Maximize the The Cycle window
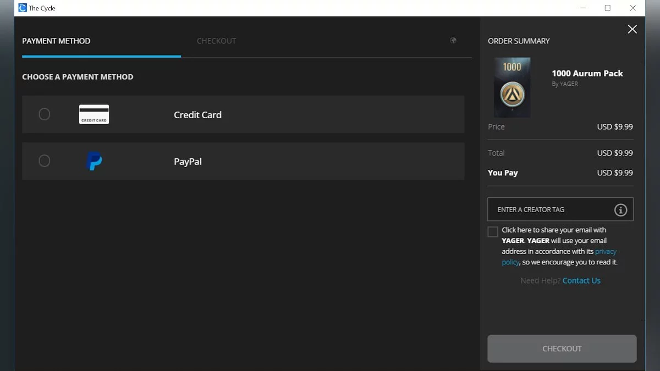660x371 pixels. pyautogui.click(x=607, y=8)
